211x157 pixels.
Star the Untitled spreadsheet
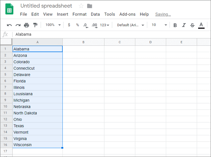click(x=81, y=6)
